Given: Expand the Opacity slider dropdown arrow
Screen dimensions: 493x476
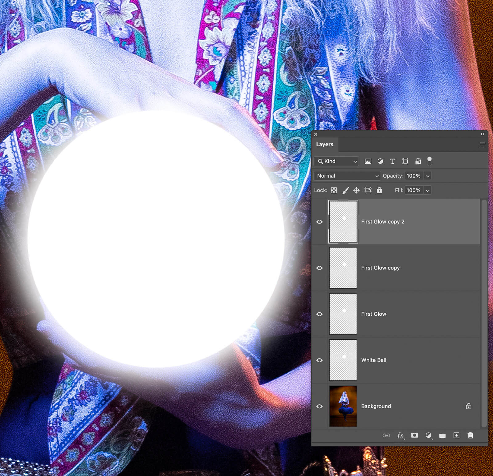Looking at the screenshot, I should click(x=428, y=176).
